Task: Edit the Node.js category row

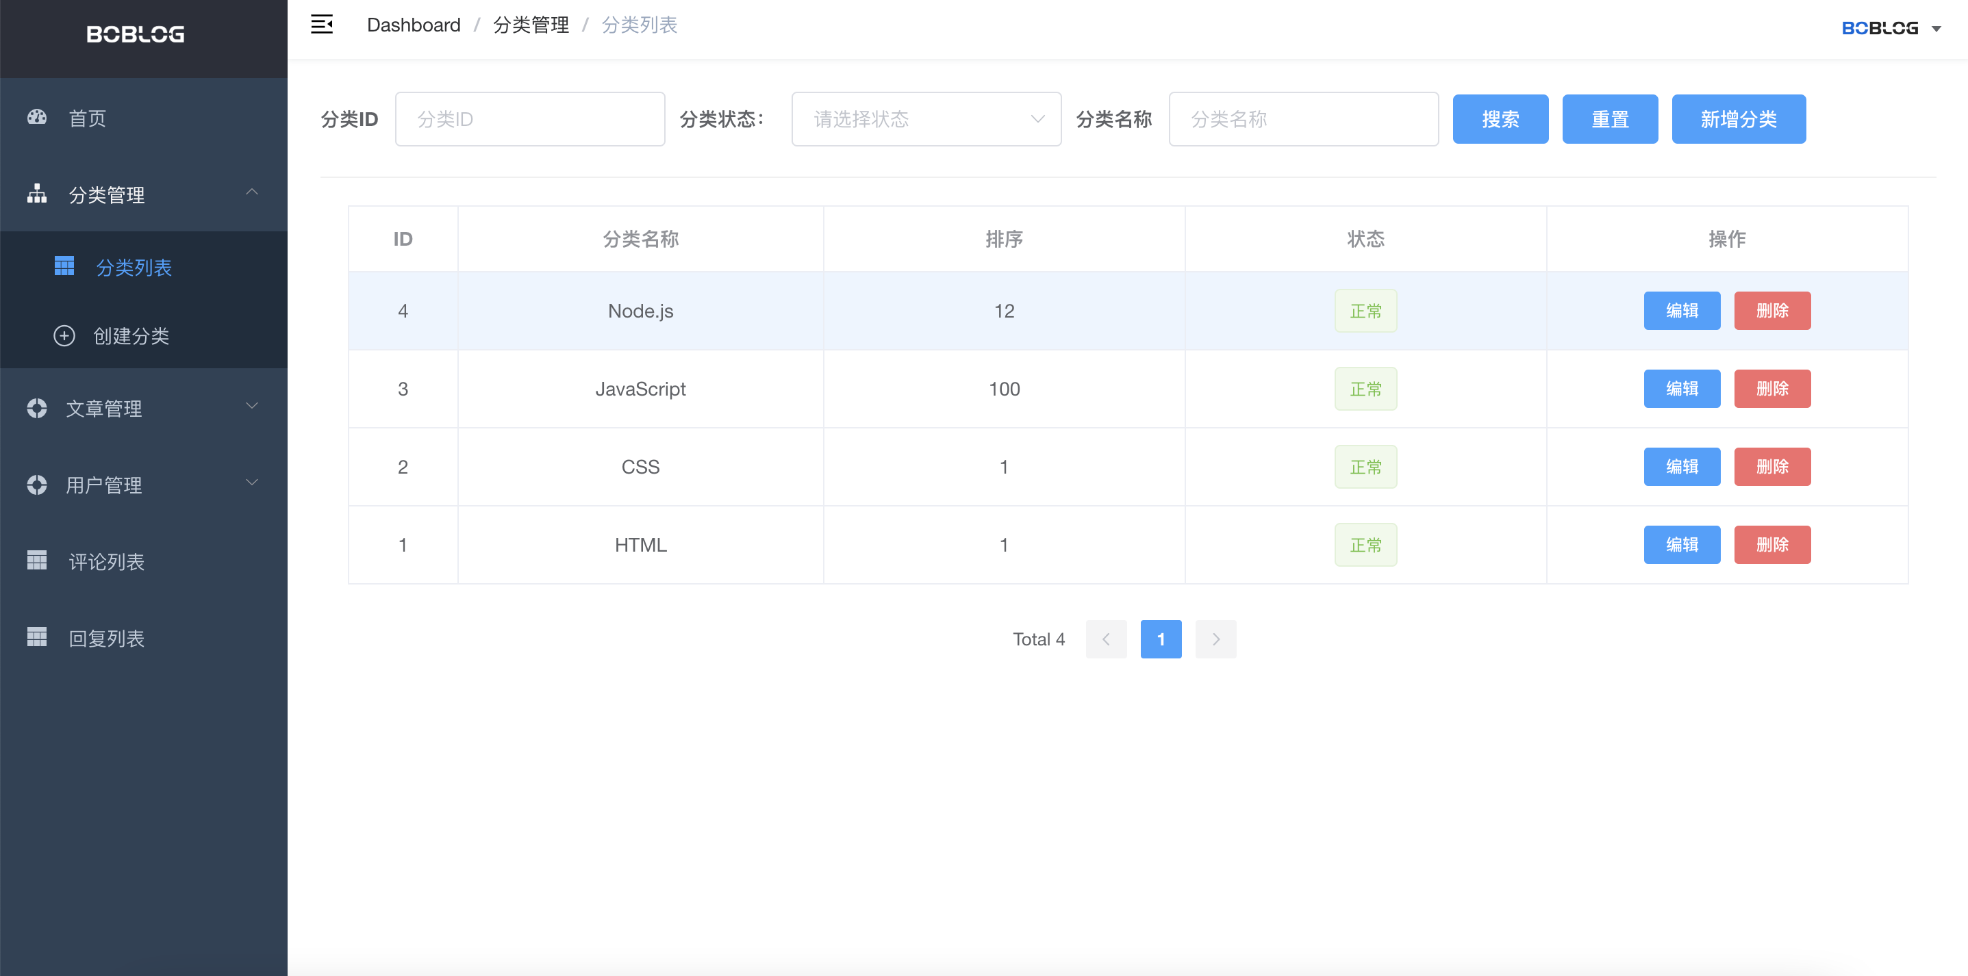Action: coord(1681,311)
